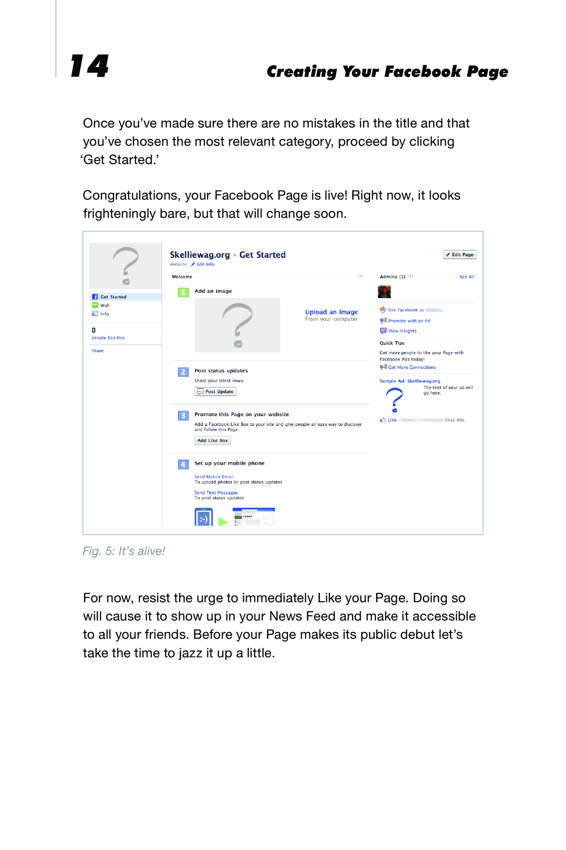Click the help marker beside Welcome heading
Viewport: 566px width, 850px height.
(360, 276)
